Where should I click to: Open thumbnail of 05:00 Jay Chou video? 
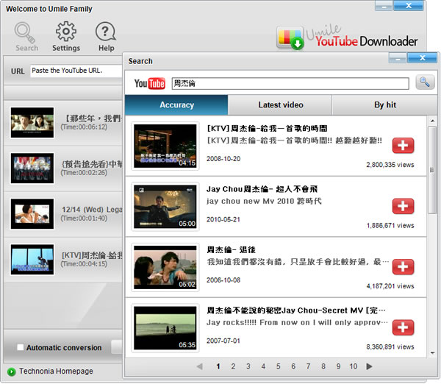165,207
